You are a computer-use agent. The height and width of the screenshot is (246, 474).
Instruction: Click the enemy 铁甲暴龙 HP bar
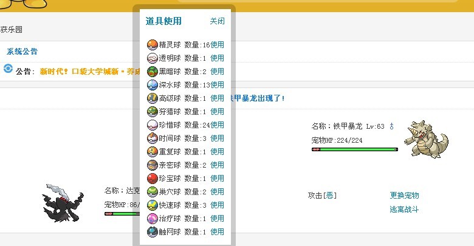click(x=355, y=149)
